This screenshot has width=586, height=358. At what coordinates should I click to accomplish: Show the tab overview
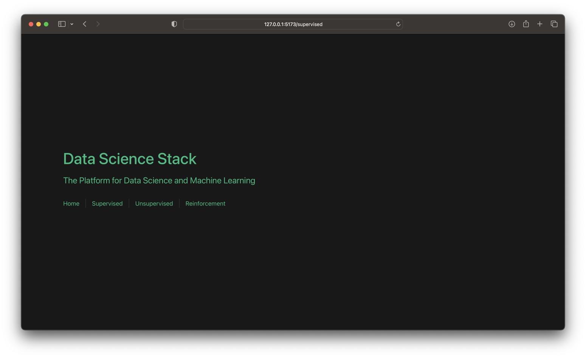coord(554,24)
